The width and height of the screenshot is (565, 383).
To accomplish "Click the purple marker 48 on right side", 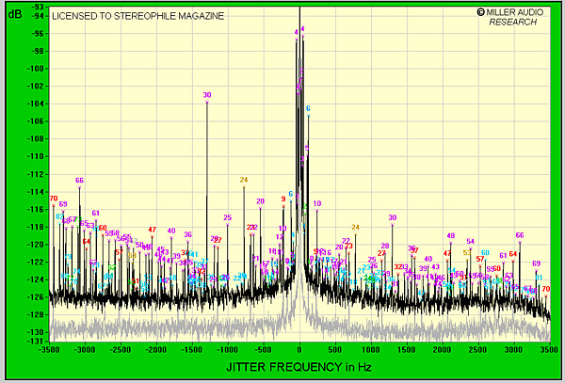I will point(451,236).
